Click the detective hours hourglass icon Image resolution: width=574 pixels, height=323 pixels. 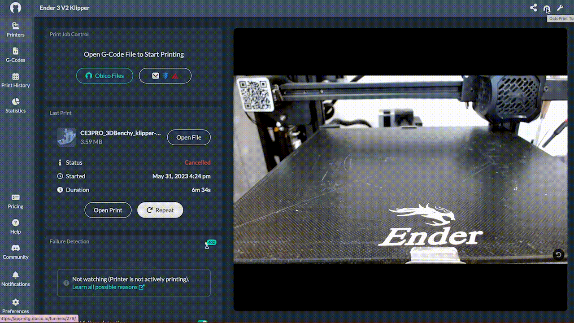207,245
